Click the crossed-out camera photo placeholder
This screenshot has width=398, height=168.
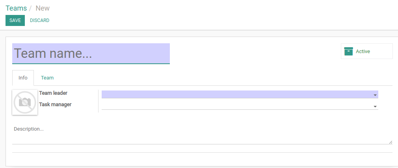coord(25,102)
